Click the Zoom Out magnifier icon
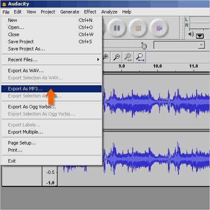This screenshot has height=210, width=210. (x=116, y=57)
